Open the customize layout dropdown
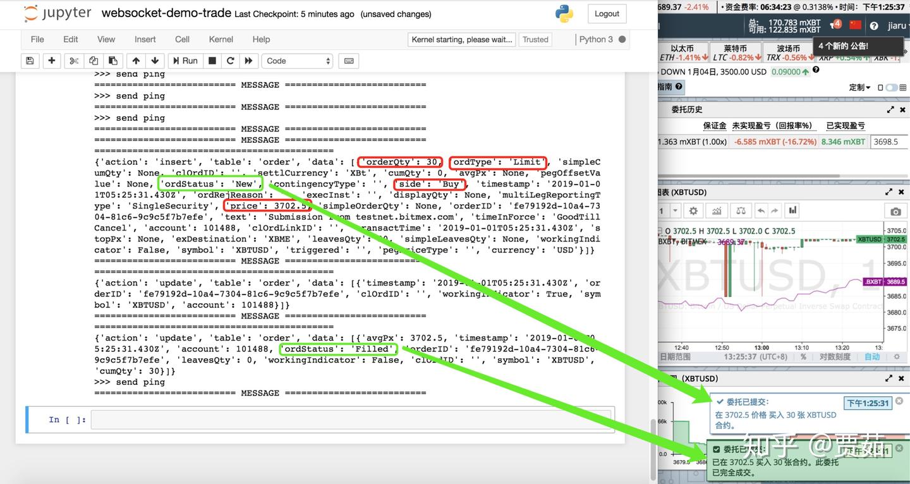 pyautogui.click(x=859, y=88)
